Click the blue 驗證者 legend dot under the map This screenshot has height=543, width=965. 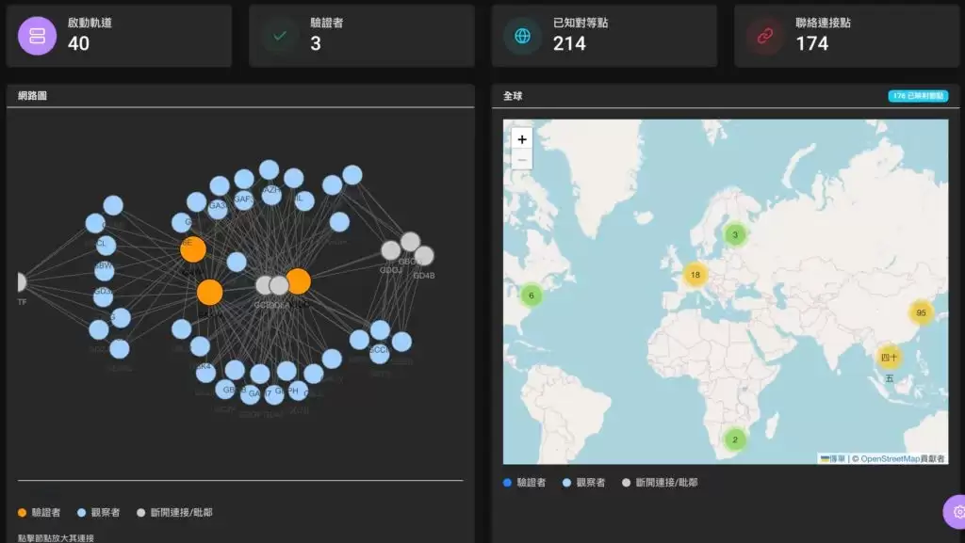(x=508, y=482)
